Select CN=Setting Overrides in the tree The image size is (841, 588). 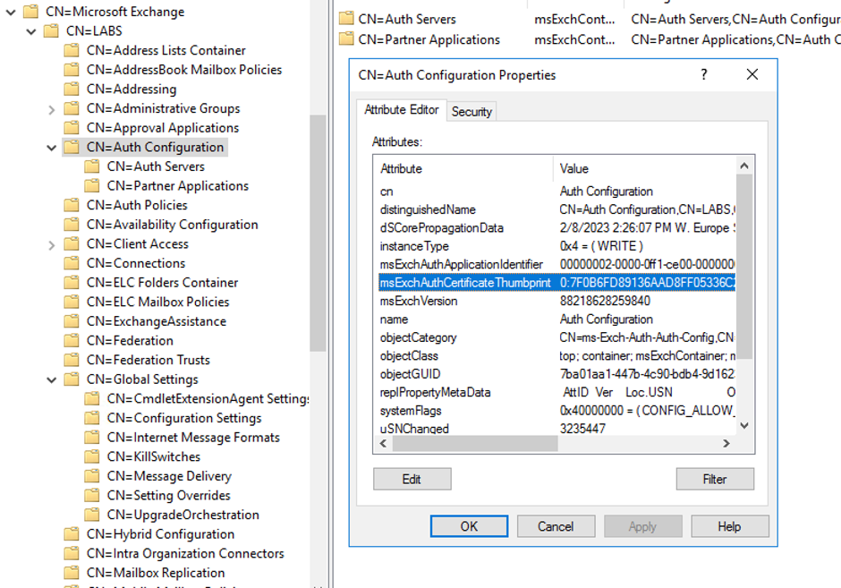[168, 495]
